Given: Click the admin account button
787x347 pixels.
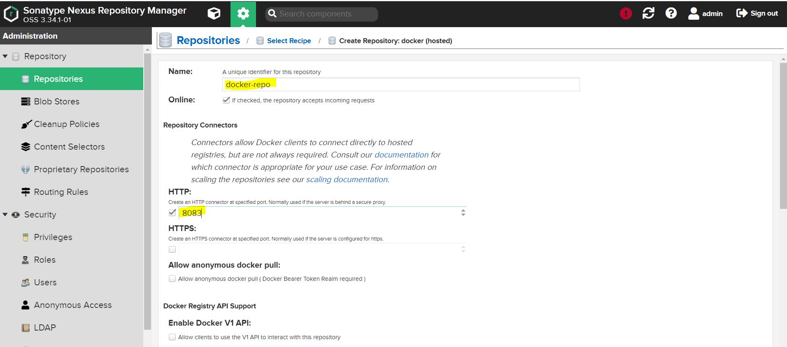Looking at the screenshot, I should 706,14.
